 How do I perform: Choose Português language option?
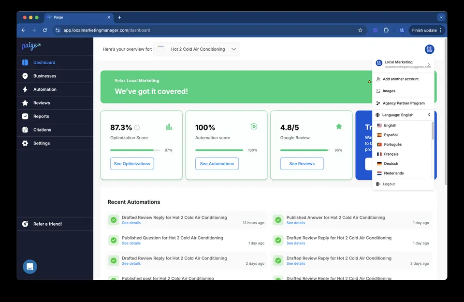(402, 144)
